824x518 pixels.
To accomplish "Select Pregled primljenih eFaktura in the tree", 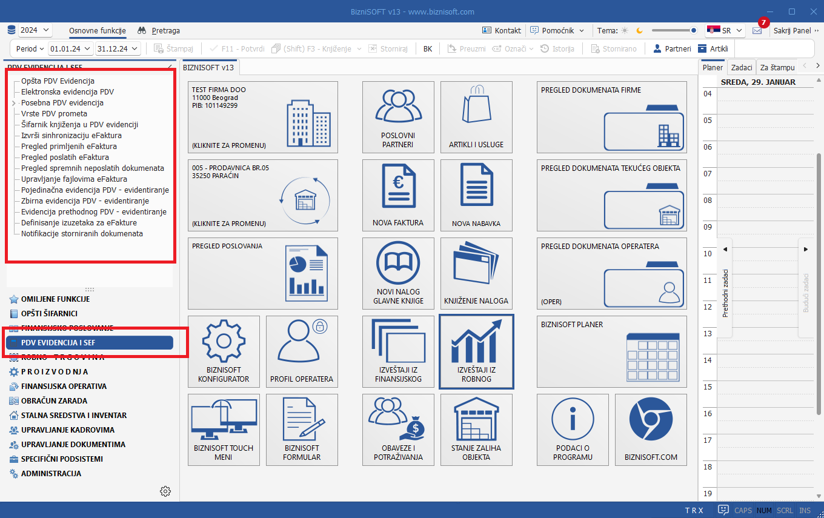I will 69,146.
